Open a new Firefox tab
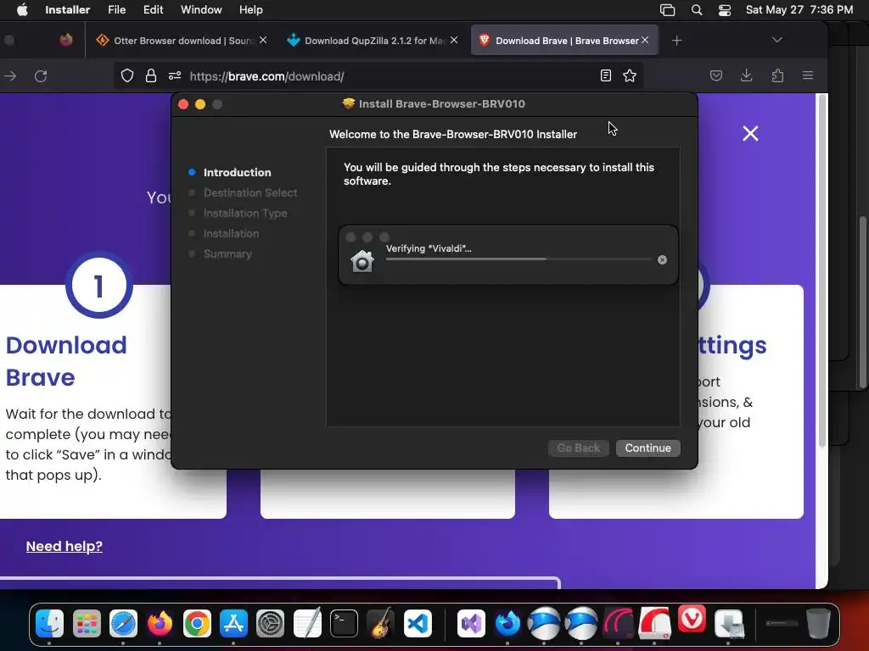869x651 pixels. 676,41
